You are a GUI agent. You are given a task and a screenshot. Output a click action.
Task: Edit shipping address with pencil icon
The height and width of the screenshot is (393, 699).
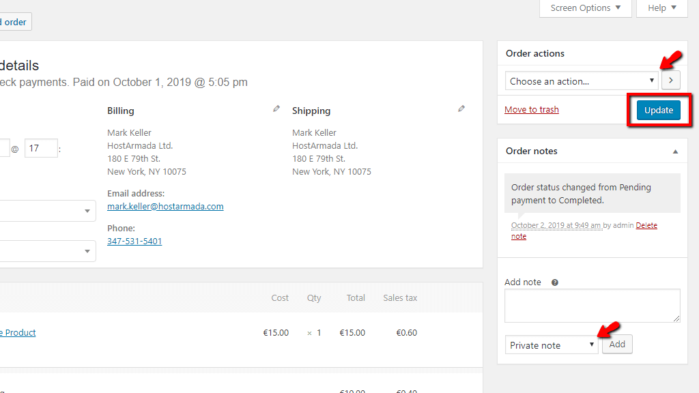tap(461, 108)
